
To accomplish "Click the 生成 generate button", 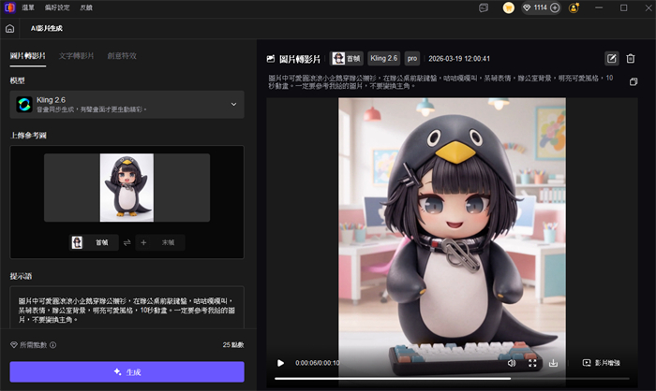I will coord(127,371).
